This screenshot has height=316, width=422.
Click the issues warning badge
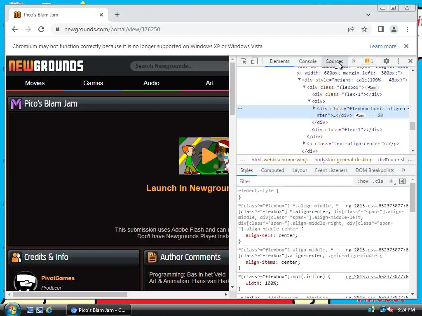pyautogui.click(x=369, y=61)
